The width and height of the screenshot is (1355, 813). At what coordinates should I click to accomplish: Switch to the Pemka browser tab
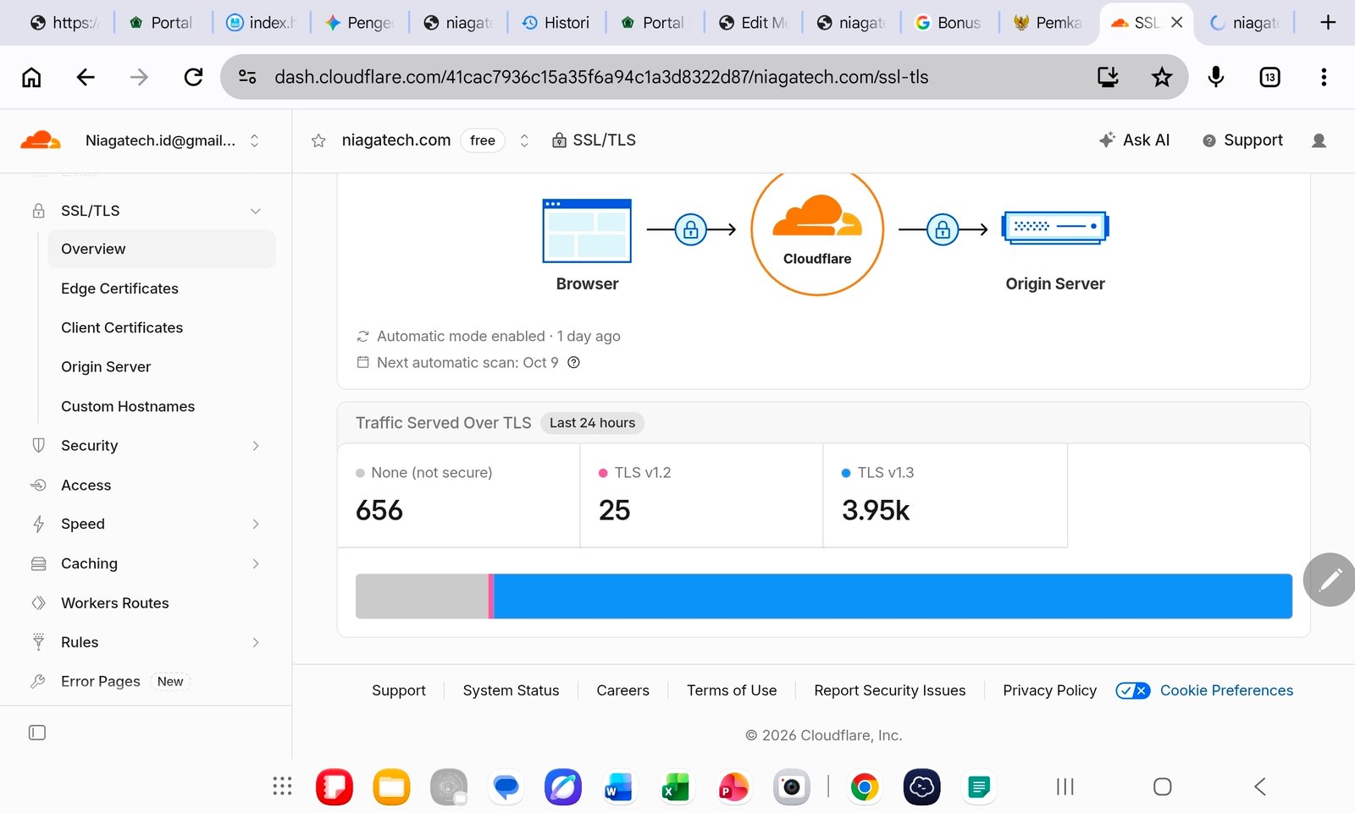pyautogui.click(x=1048, y=23)
